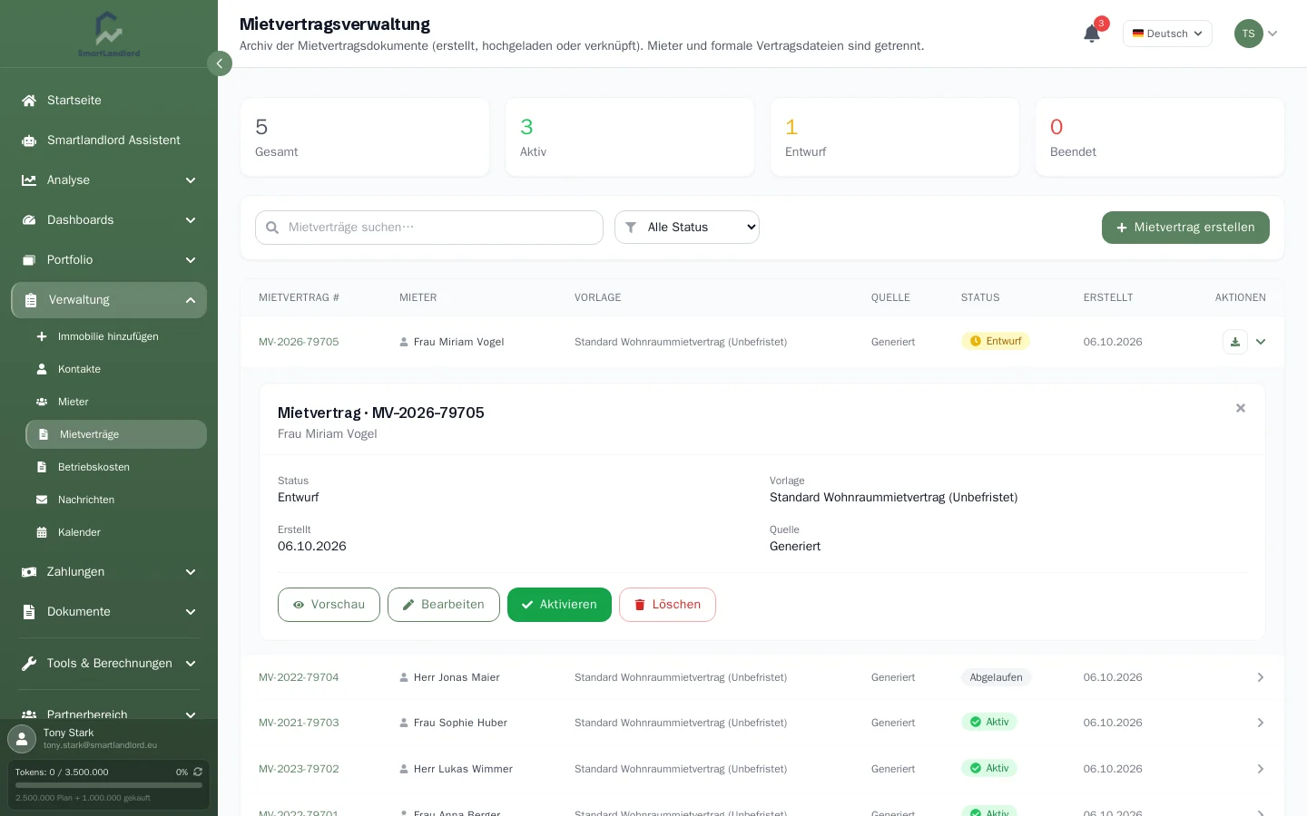Click the Smartlandlord Assistent robot icon

pos(29,141)
